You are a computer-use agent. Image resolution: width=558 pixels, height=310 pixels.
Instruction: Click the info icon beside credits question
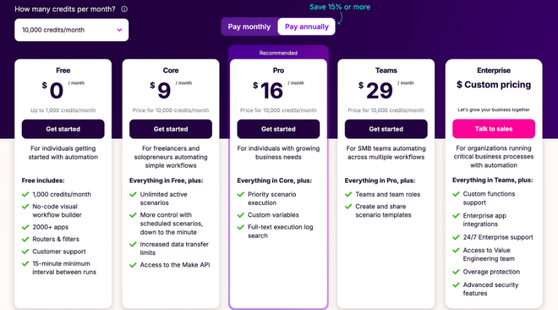point(124,9)
